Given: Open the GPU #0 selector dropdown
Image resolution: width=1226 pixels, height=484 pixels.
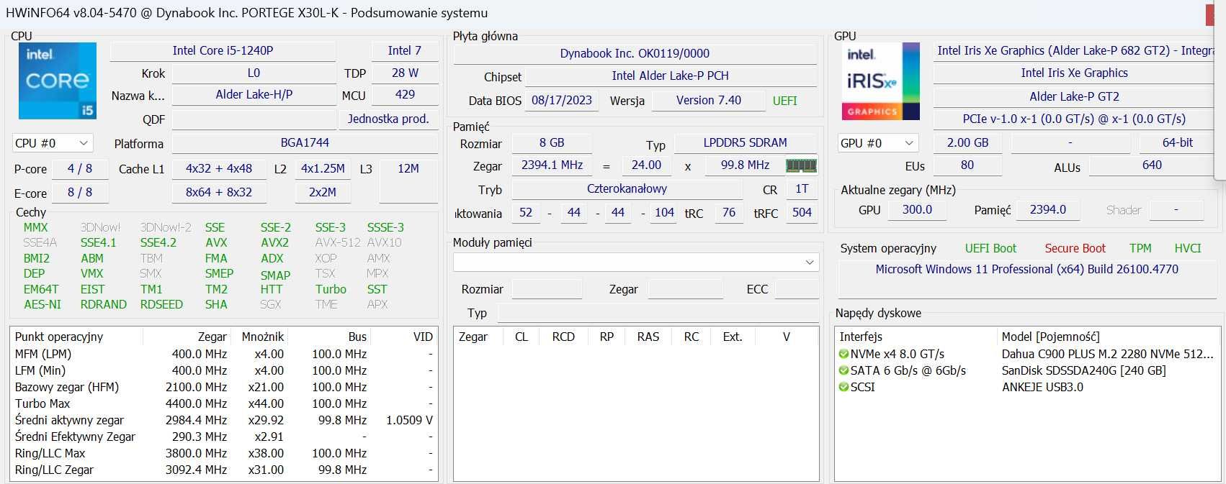Looking at the screenshot, I should coord(878,143).
